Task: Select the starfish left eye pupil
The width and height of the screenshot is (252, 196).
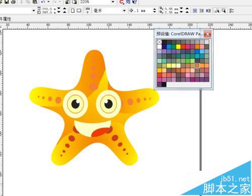Action: pos(76,104)
